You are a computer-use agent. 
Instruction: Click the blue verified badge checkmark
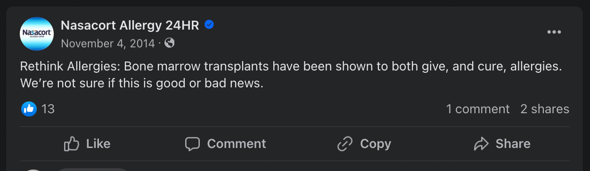click(210, 25)
